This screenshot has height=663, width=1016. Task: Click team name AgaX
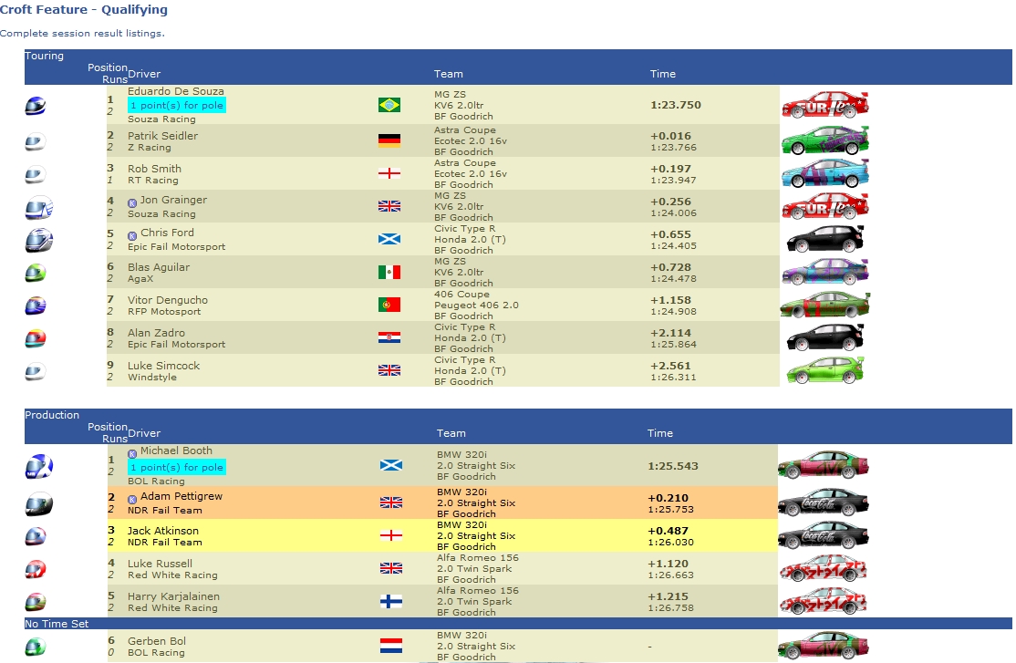coord(140,279)
